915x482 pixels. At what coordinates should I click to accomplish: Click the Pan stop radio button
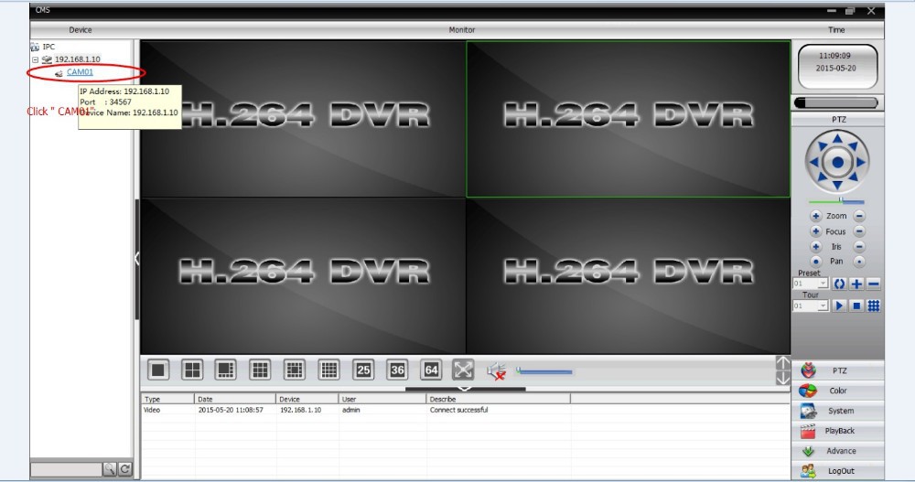click(x=859, y=262)
